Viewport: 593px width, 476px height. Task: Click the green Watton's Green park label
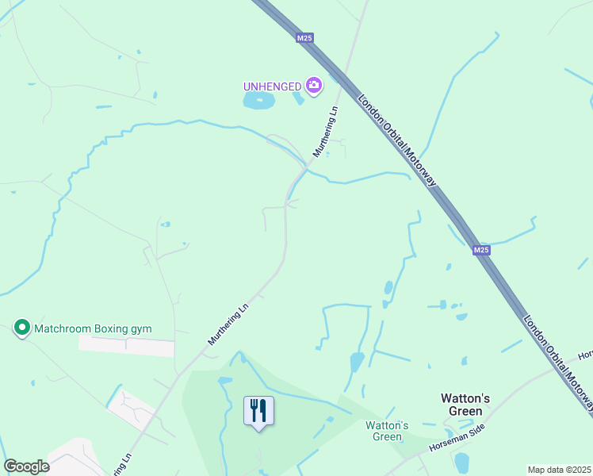[x=387, y=431]
